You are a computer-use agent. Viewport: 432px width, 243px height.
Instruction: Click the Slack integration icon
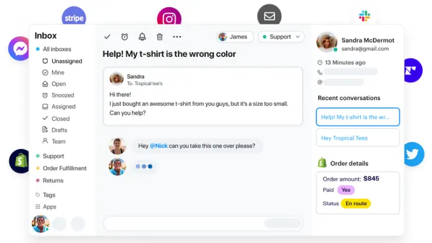(365, 16)
